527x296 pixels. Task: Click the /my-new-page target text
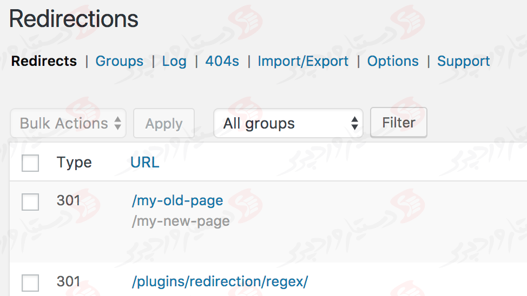point(181,221)
